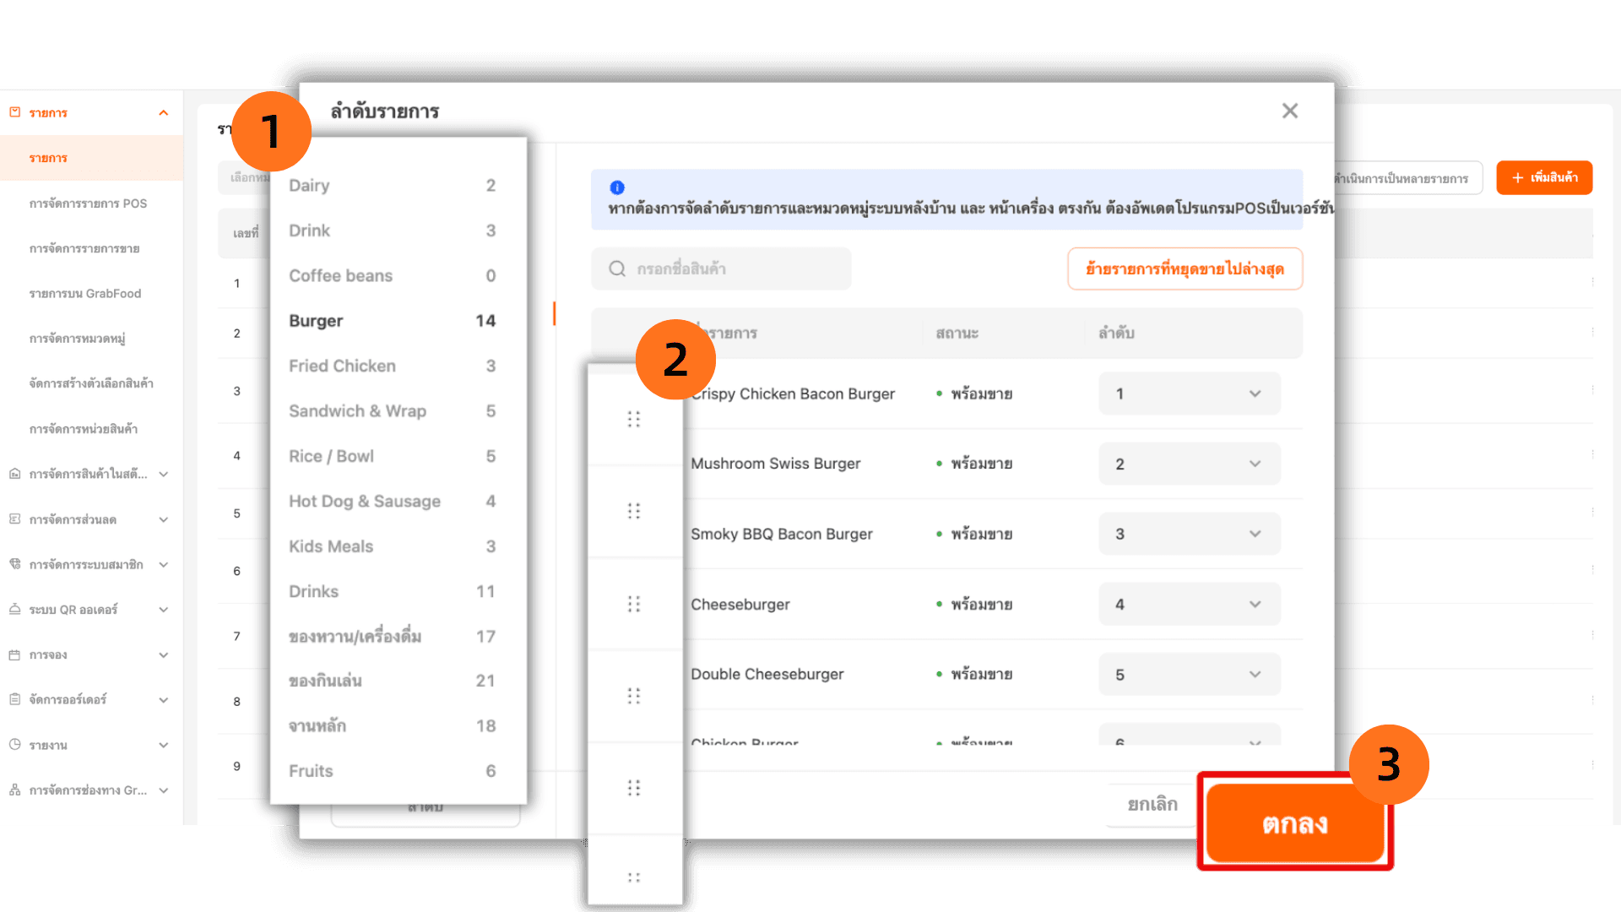This screenshot has height=912, width=1621.
Task: Click the ลำดับ column header
Action: pyautogui.click(x=1116, y=333)
